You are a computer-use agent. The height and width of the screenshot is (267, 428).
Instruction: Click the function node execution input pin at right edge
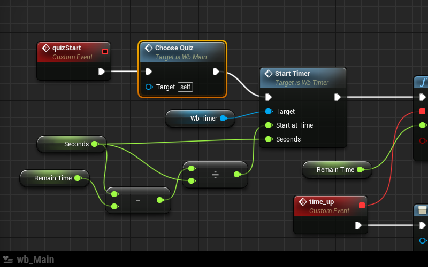pyautogui.click(x=423, y=97)
